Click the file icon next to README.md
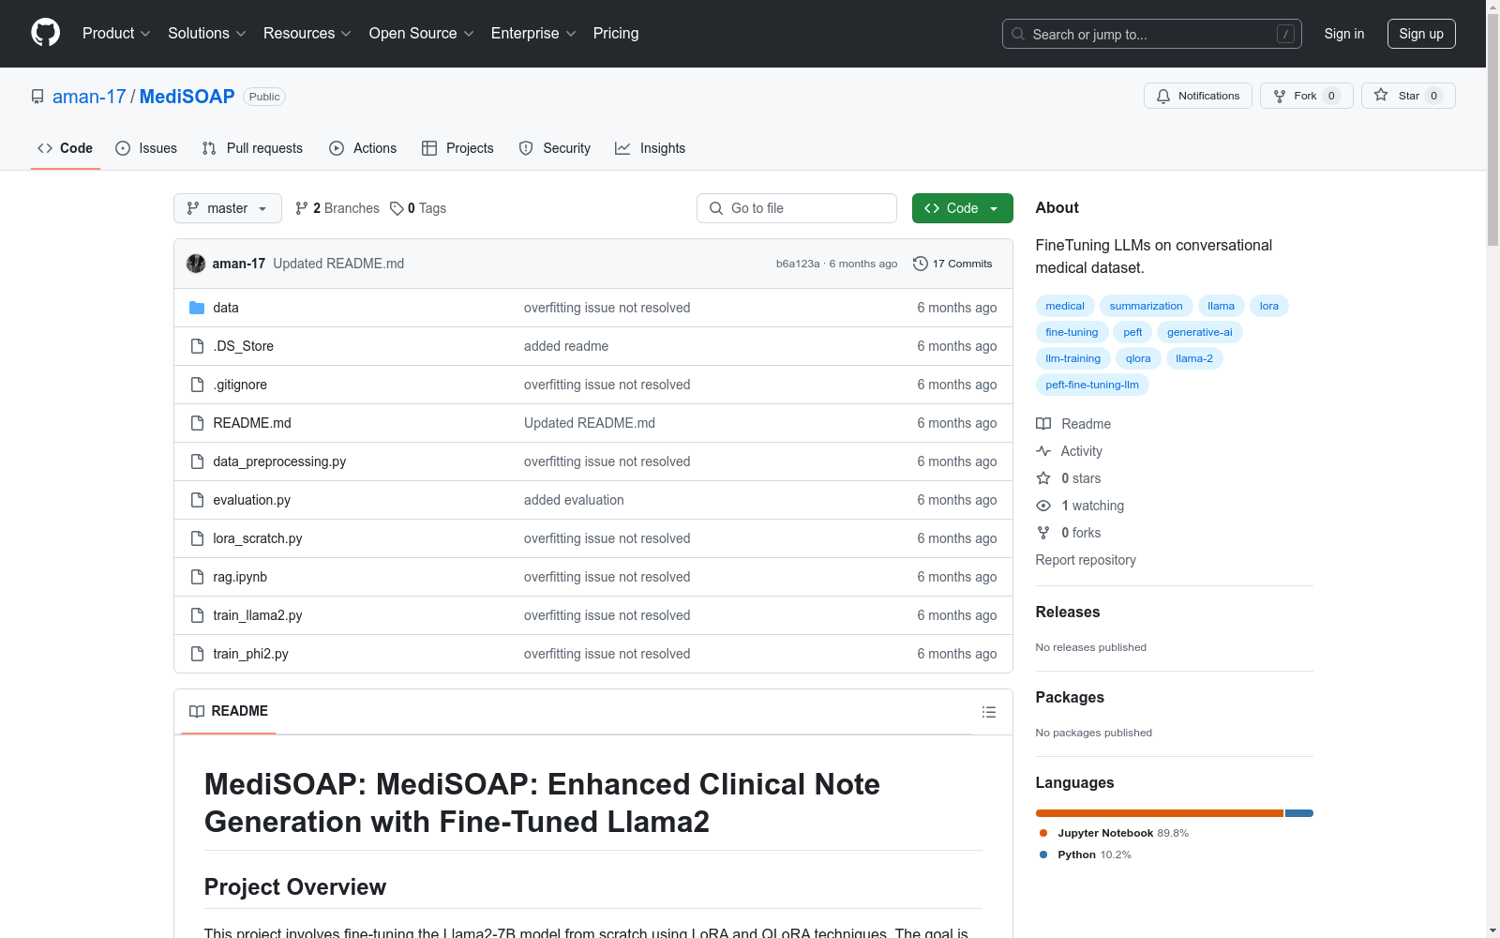Viewport: 1500px width, 938px height. point(197,423)
